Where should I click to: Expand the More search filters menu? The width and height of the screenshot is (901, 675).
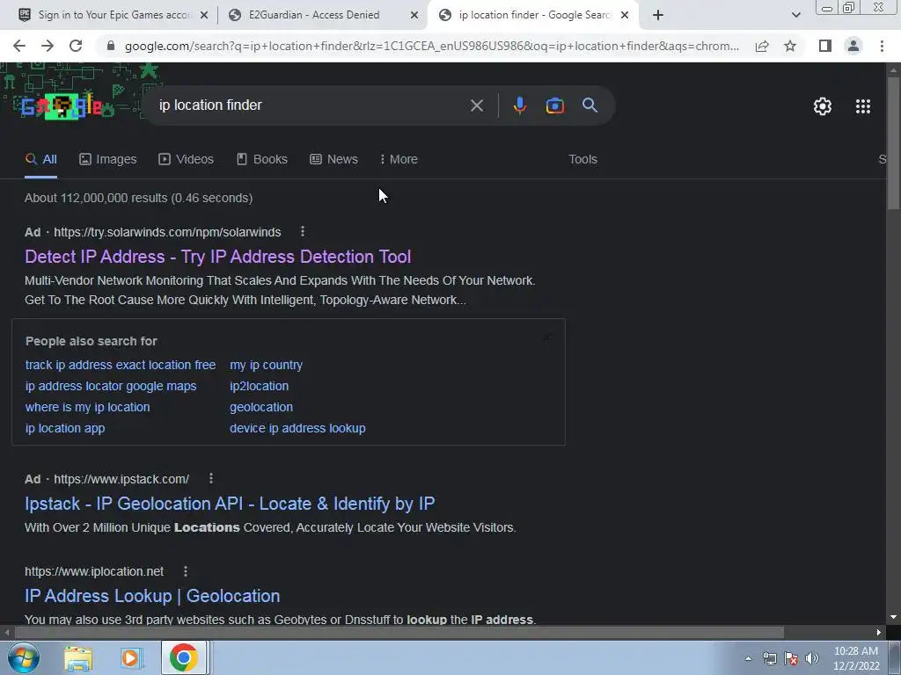[x=399, y=159]
